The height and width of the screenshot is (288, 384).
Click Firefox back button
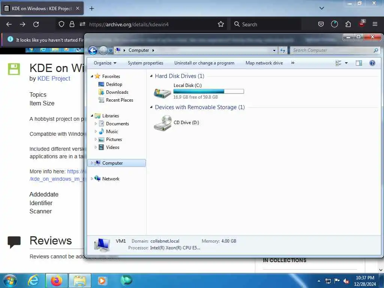click(9, 24)
